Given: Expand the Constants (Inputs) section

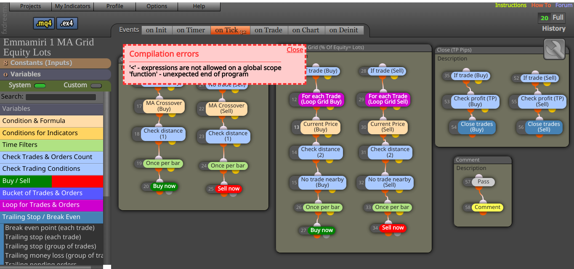Looking at the screenshot, I should click(x=56, y=63).
